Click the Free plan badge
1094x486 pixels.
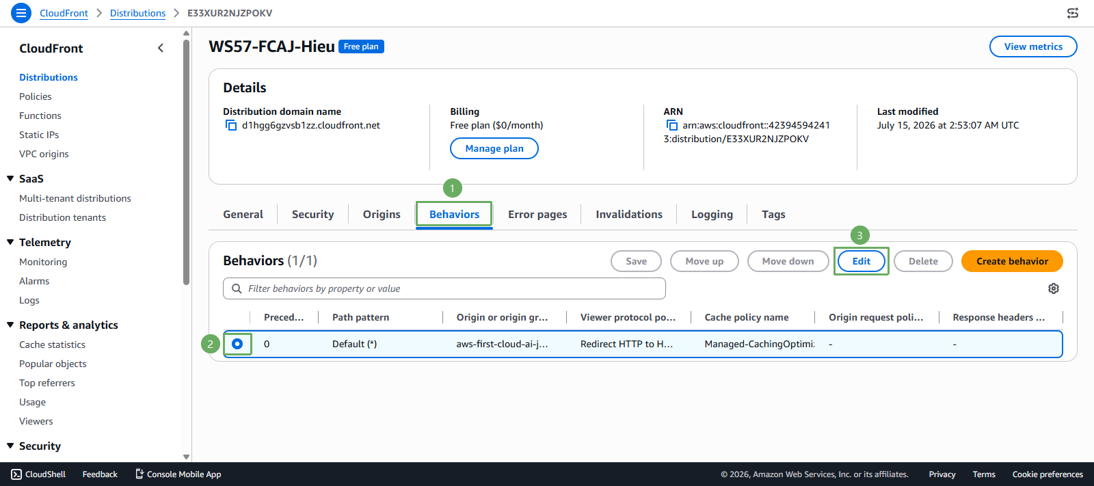point(361,46)
